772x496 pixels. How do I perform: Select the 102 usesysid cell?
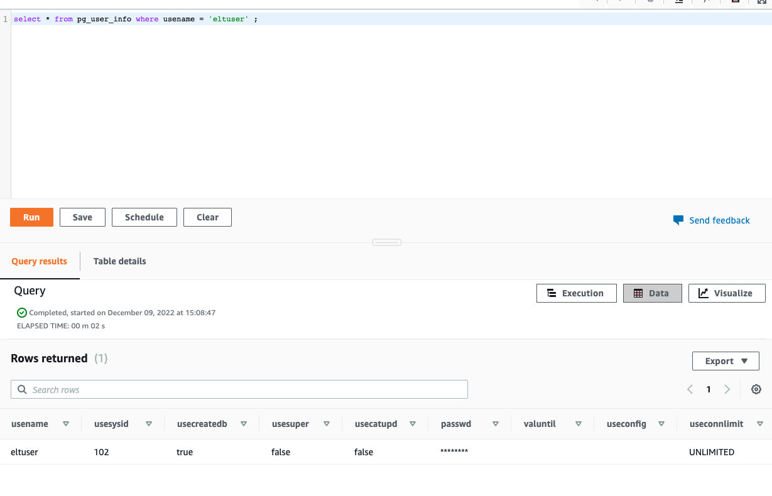[101, 452]
